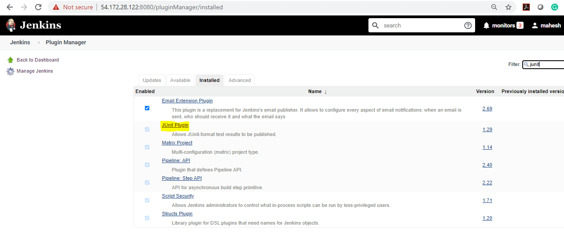This screenshot has width=564, height=245.
Task: Open the Structs Plugin link
Action: (x=177, y=214)
